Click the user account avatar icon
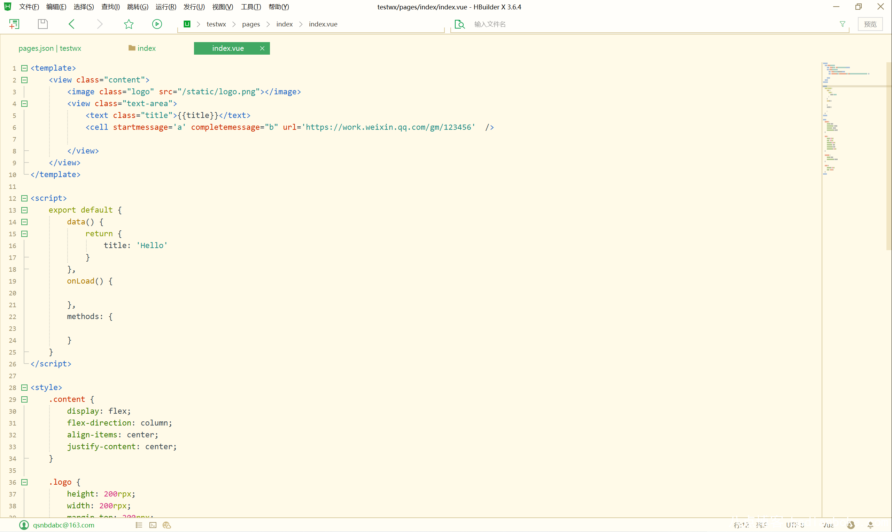Image resolution: width=892 pixels, height=532 pixels. (x=24, y=525)
